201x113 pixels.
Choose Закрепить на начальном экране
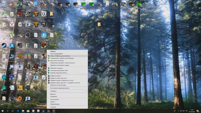(x=68, y=65)
